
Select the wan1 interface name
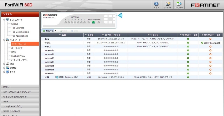coord(47,43)
